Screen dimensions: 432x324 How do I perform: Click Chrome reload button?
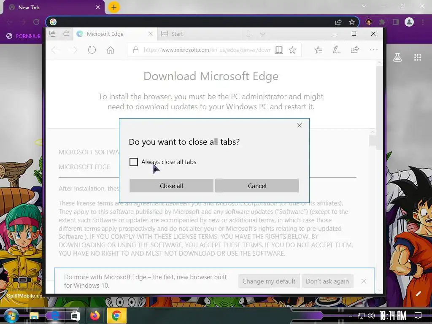pyautogui.click(x=36, y=22)
